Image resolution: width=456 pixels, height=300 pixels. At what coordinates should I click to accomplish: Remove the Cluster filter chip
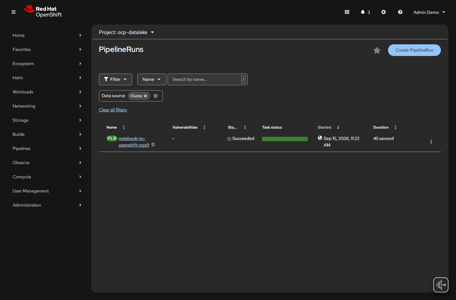point(145,96)
